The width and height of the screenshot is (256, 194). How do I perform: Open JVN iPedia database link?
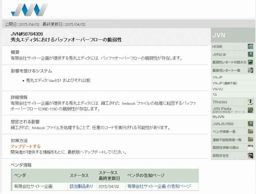233,110
